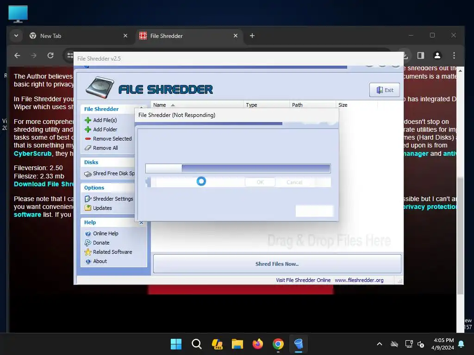The width and height of the screenshot is (474, 355).
Task: Click the red Remove Selected minus icon
Action: 88,139
